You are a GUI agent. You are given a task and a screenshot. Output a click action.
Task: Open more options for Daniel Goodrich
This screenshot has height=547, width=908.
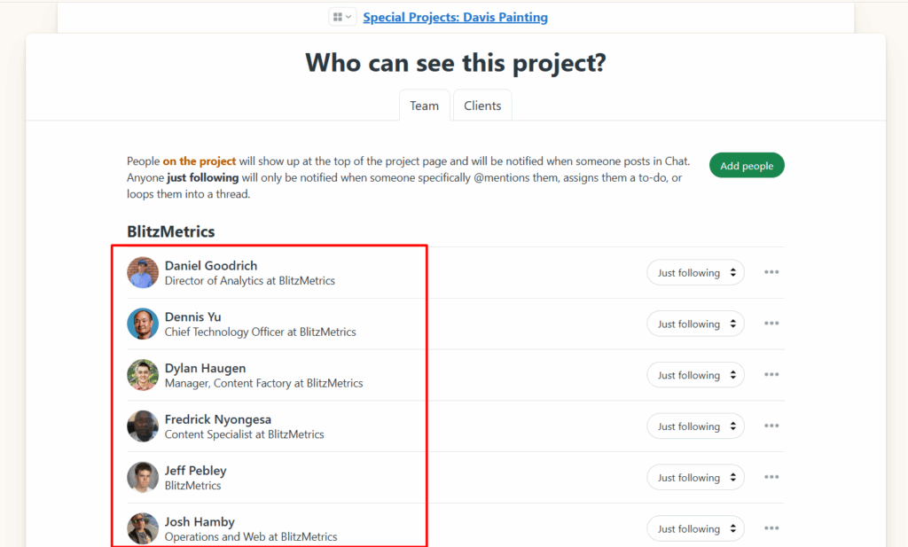pyautogui.click(x=771, y=272)
